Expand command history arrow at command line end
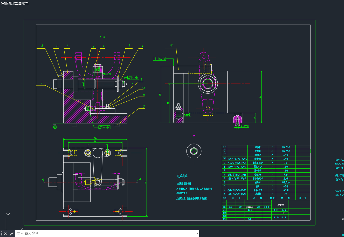344x237 pixels. [198, 234]
